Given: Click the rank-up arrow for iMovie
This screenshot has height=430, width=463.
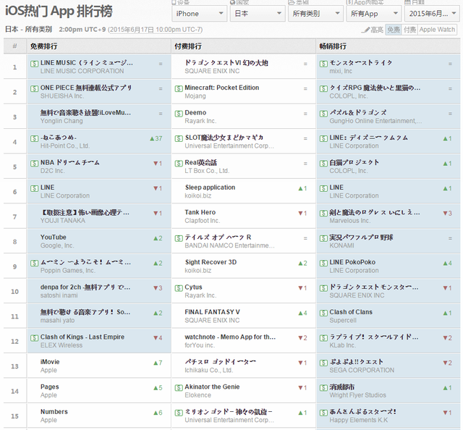Looking at the screenshot, I should coord(151,362).
